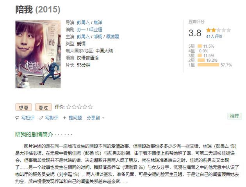This screenshot has width=246, height=187.
Task: Click the plus icon beside 提问题
Action: coord(65,118)
